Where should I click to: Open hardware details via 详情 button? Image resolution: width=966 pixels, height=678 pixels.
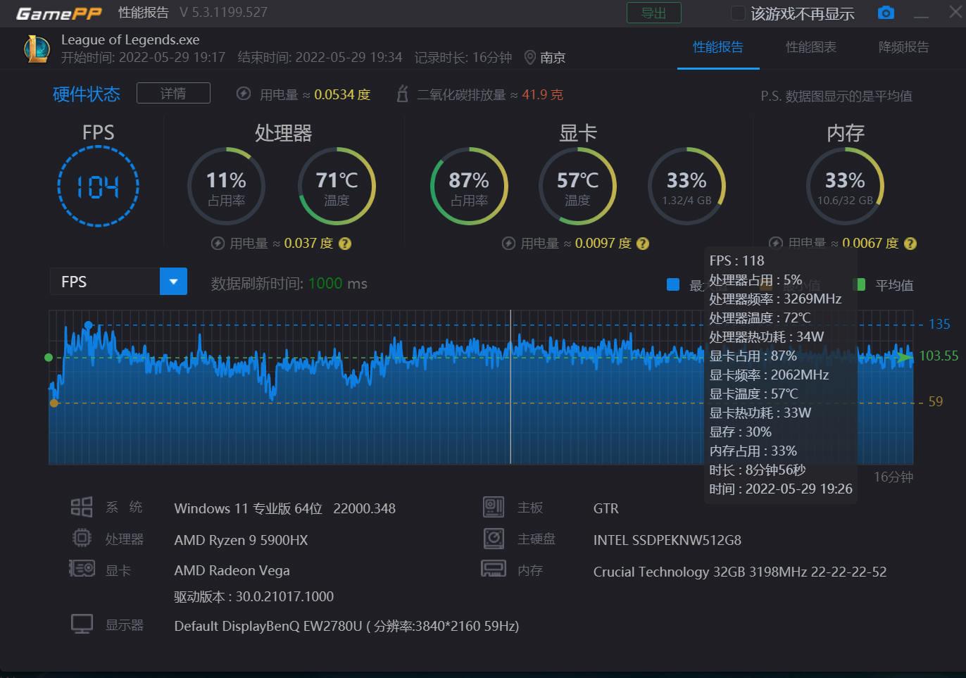click(x=173, y=92)
